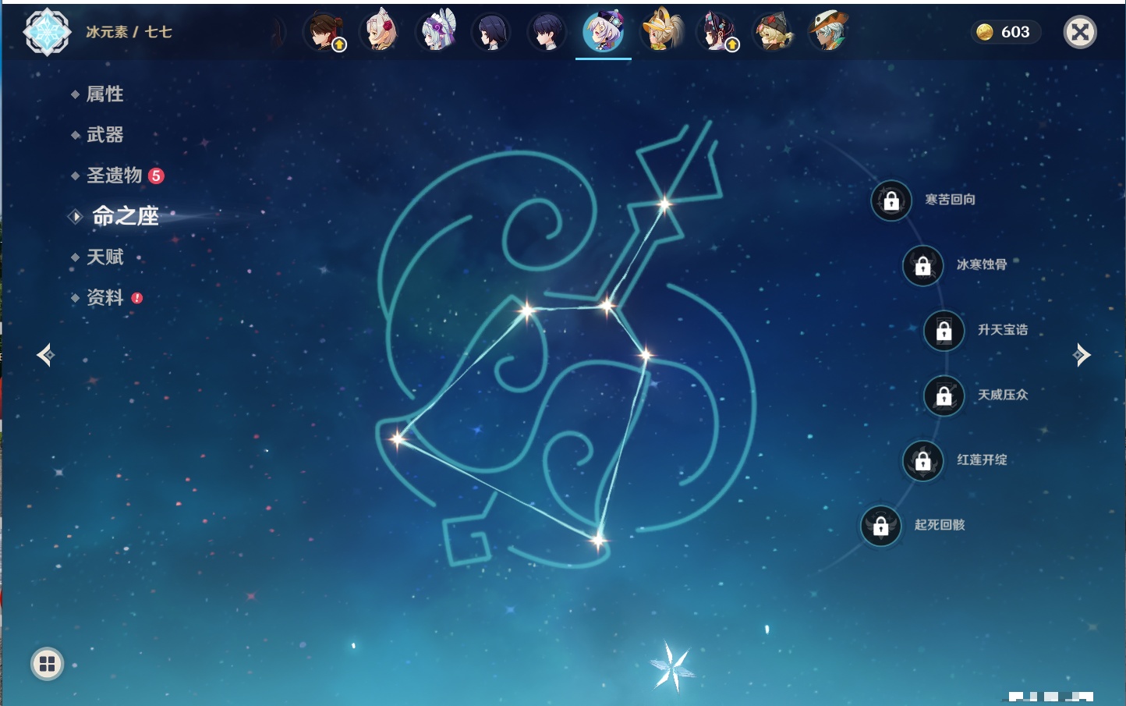Screen dimensions: 1126x706
Task: Click the 寒苦回向 constellation name
Action: click(950, 200)
